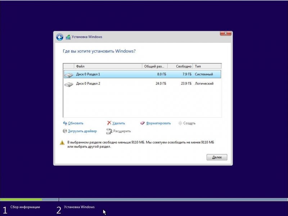Sort by the Общий раз... column header

155,66
